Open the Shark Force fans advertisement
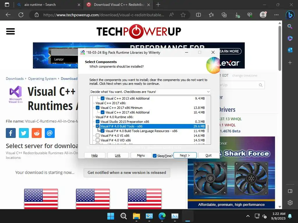 pyautogui.click(x=231, y=172)
